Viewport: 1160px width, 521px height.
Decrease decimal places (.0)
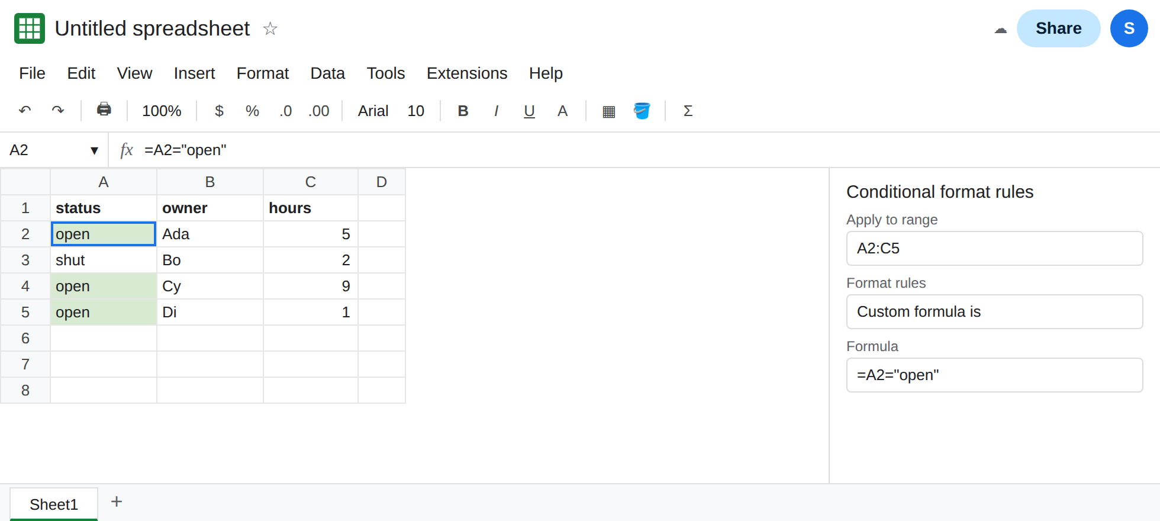[x=286, y=111]
